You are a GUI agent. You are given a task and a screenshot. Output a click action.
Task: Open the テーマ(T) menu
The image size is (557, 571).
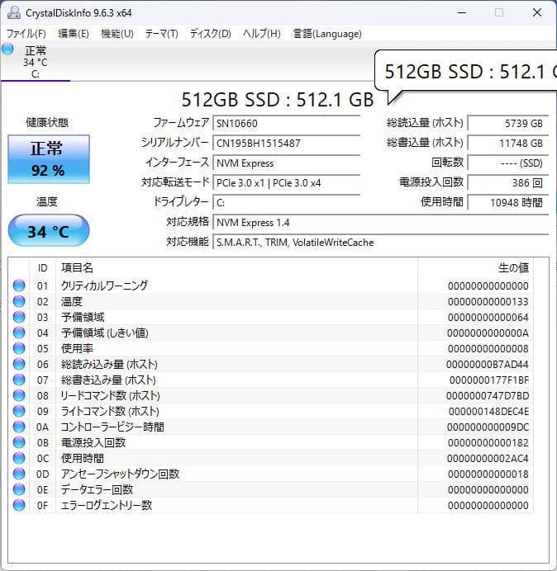coord(162,34)
